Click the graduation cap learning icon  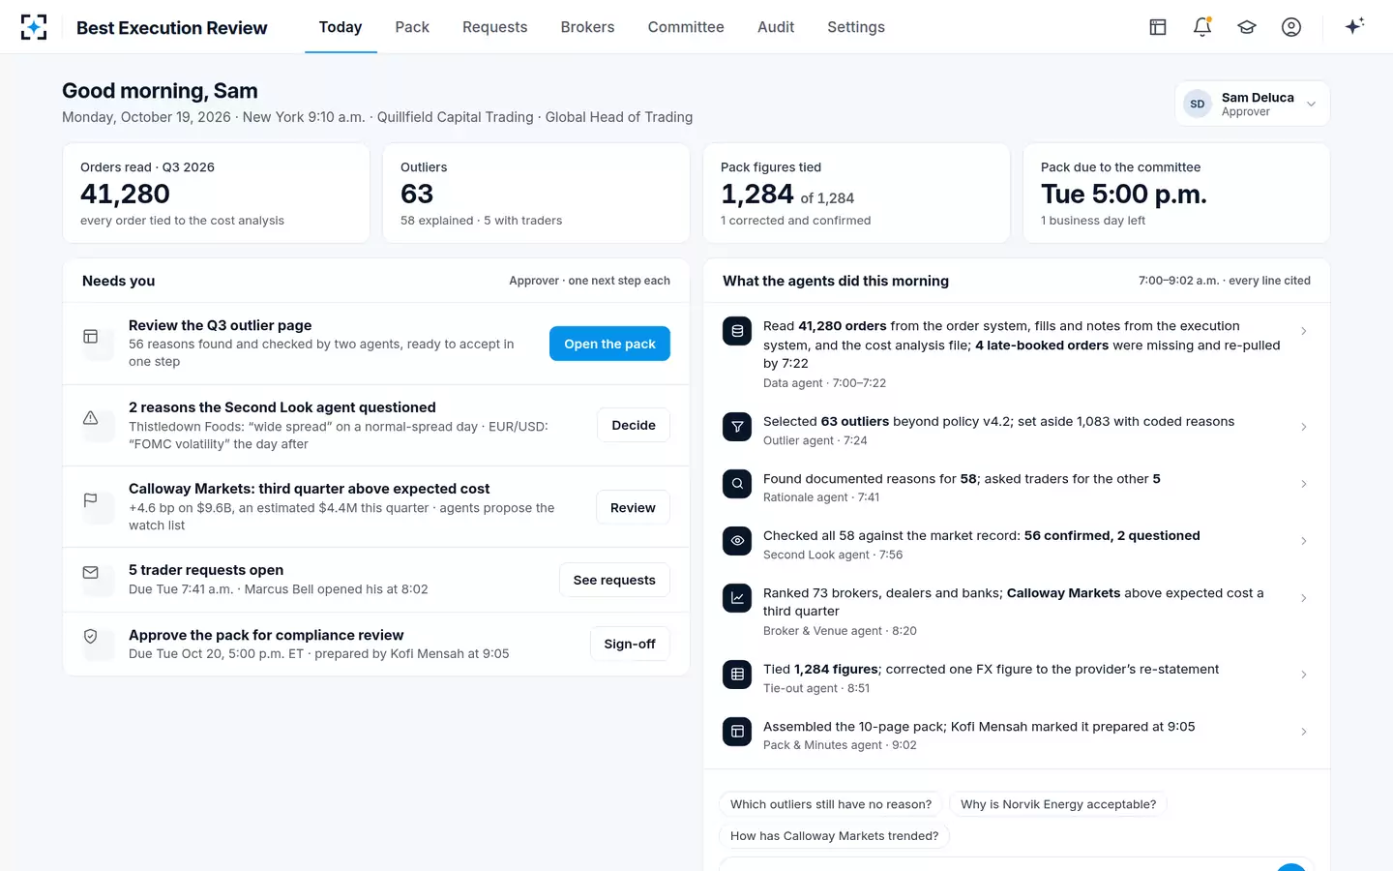click(1247, 27)
